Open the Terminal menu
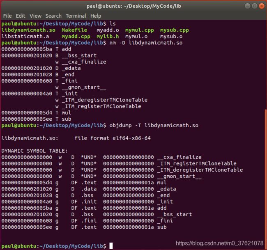267x250 pixels. (x=76, y=16)
